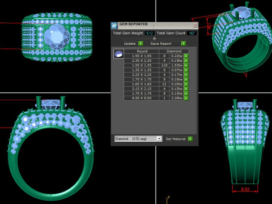
Task: Close the Gem Reporter window
Action: 195,25
